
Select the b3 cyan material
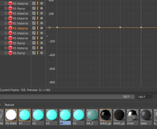tap(52, 115)
